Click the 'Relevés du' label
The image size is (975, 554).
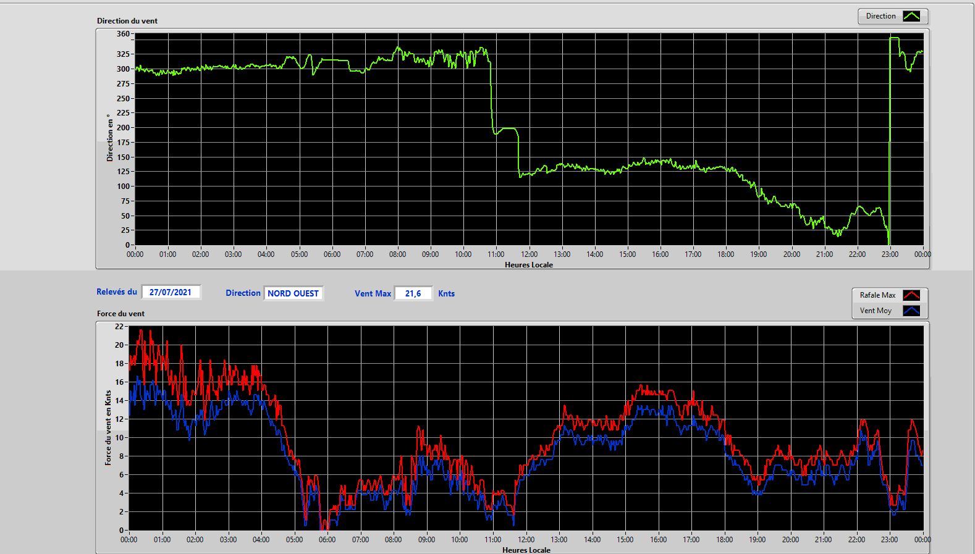pos(117,292)
